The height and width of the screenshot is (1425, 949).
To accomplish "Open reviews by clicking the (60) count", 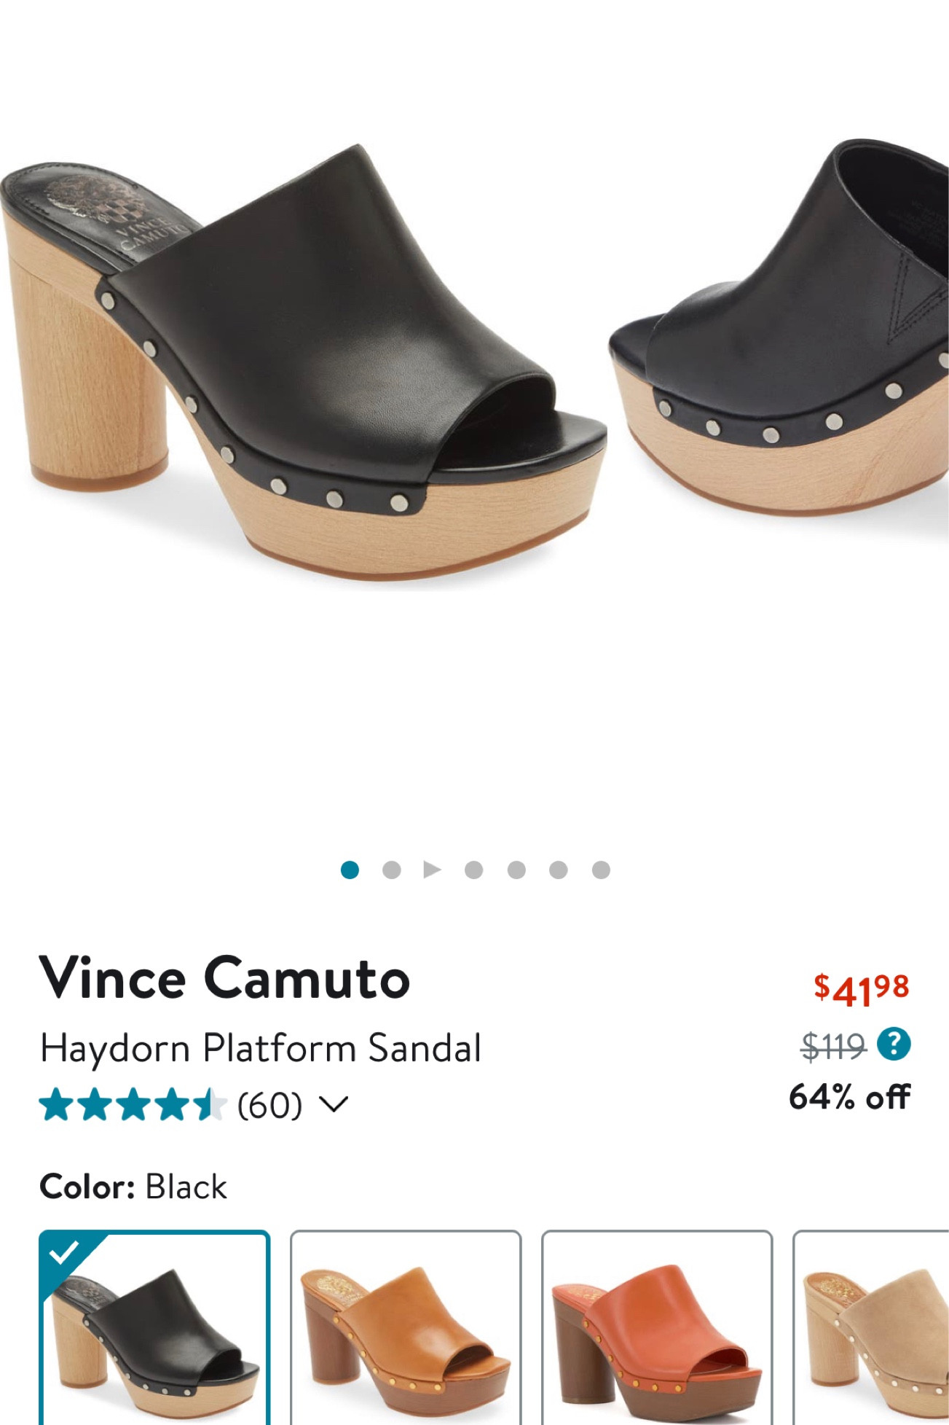I will (x=270, y=1105).
